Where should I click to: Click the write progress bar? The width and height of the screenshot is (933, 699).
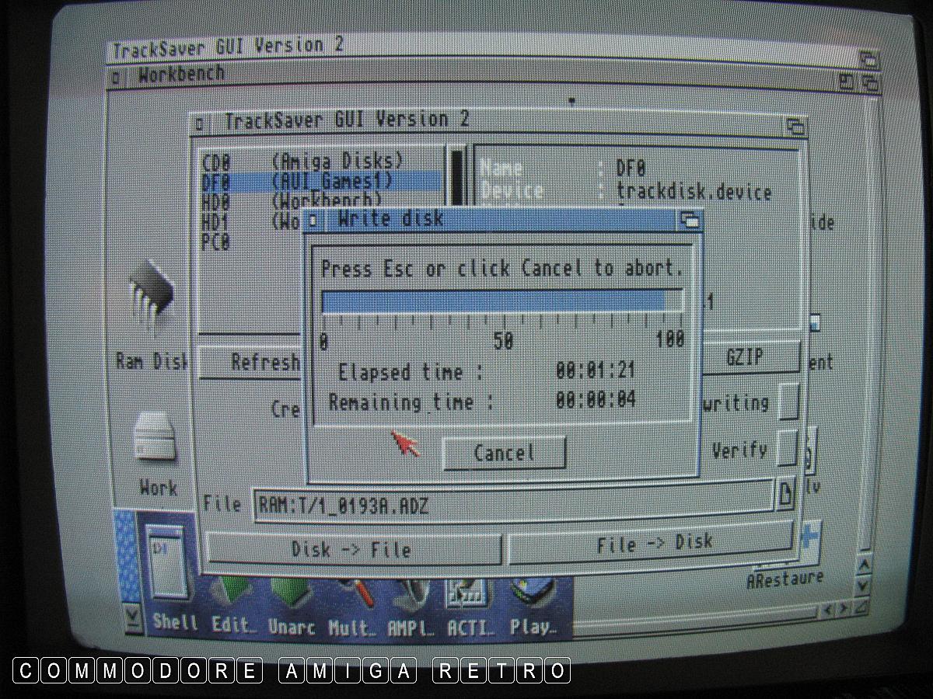tap(501, 301)
